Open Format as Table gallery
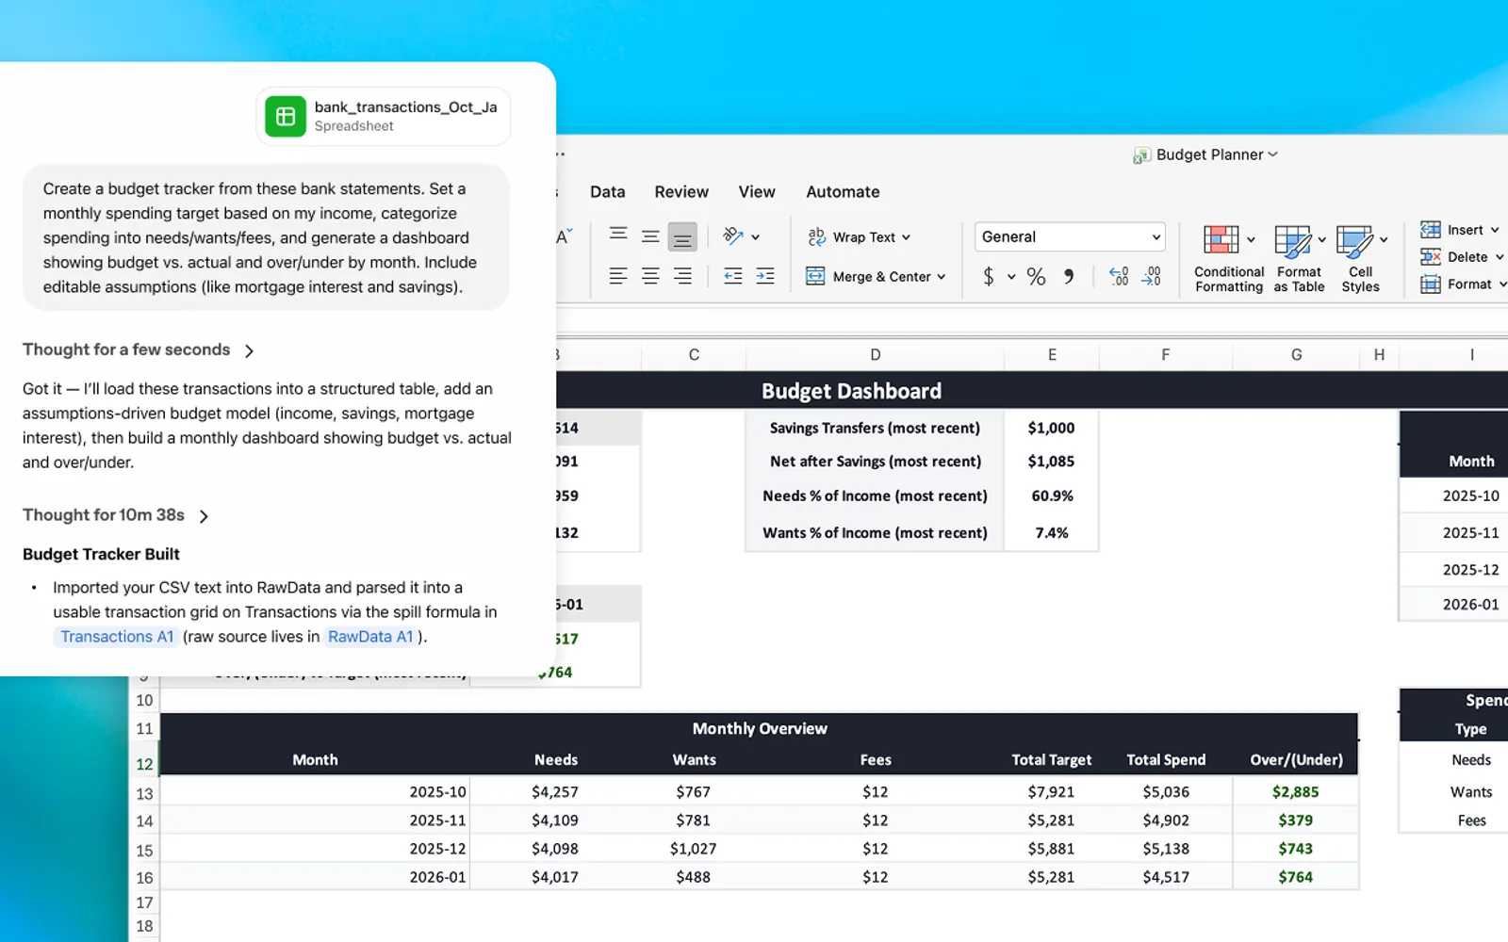The width and height of the screenshot is (1508, 942). tap(1300, 259)
